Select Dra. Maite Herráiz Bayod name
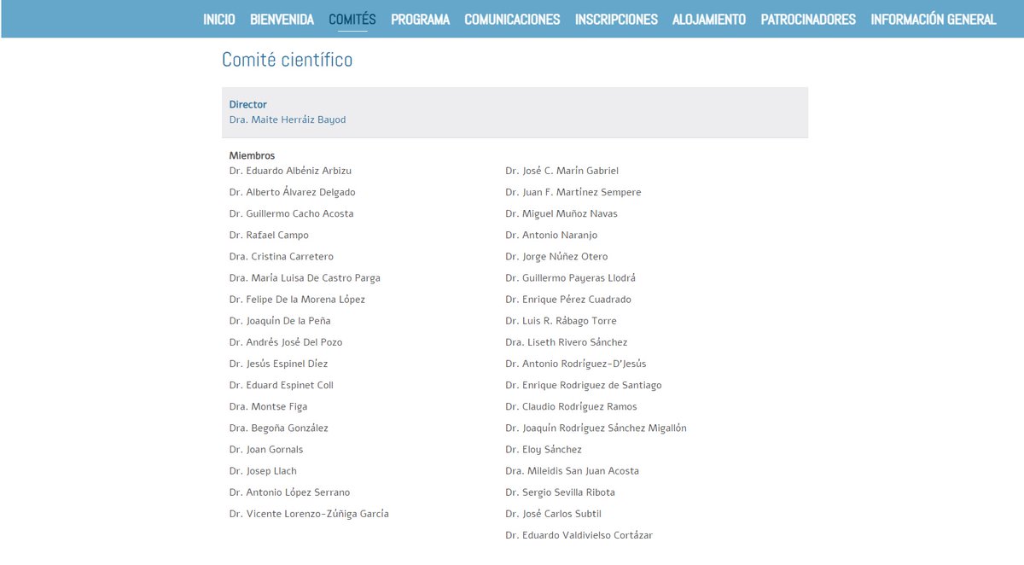Image resolution: width=1024 pixels, height=565 pixels. point(288,120)
